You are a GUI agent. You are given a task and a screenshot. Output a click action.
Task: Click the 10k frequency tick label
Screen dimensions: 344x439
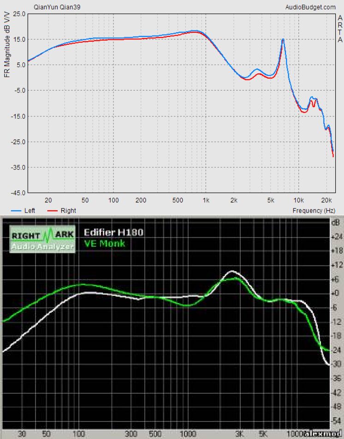point(298,200)
